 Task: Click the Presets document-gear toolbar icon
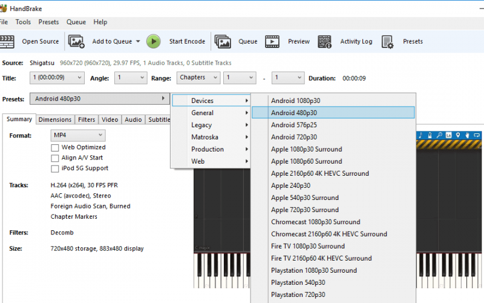387,42
